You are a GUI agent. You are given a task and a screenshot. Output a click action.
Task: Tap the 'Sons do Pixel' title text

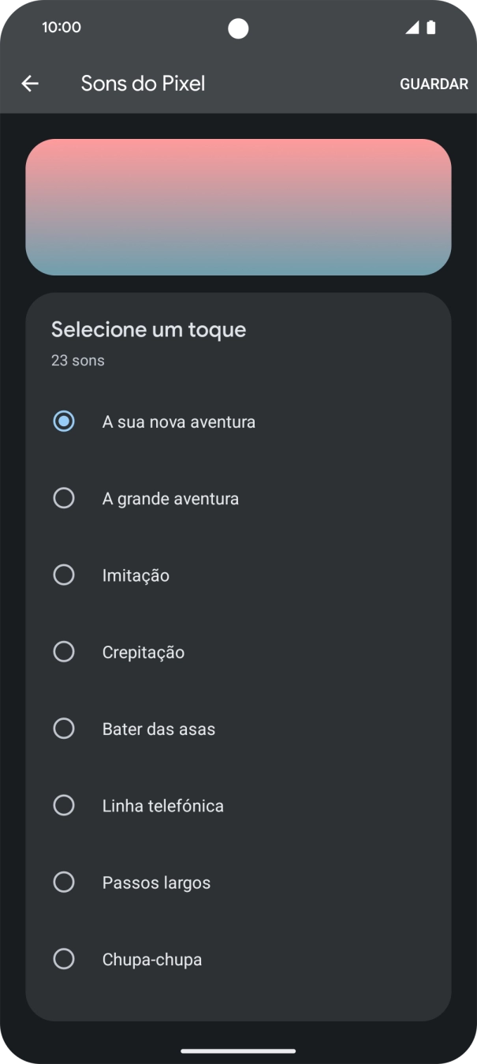pyautogui.click(x=142, y=83)
